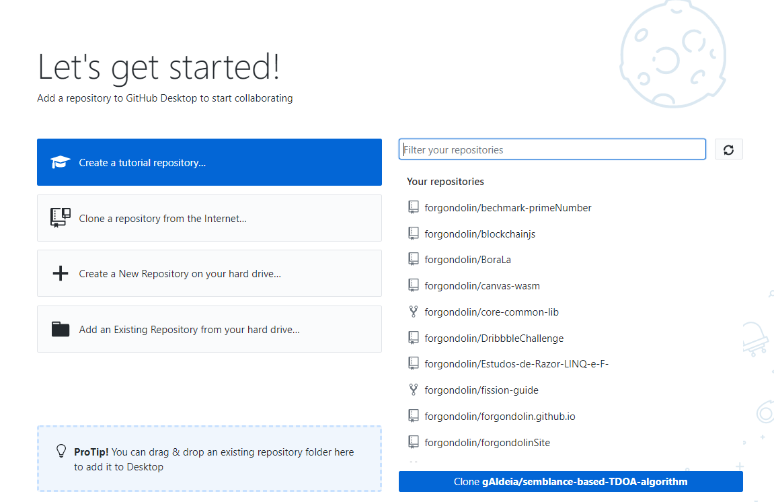Click repo icon beside forgondolin/DribbbleChallenge
This screenshot has height=502, width=774.
414,338
